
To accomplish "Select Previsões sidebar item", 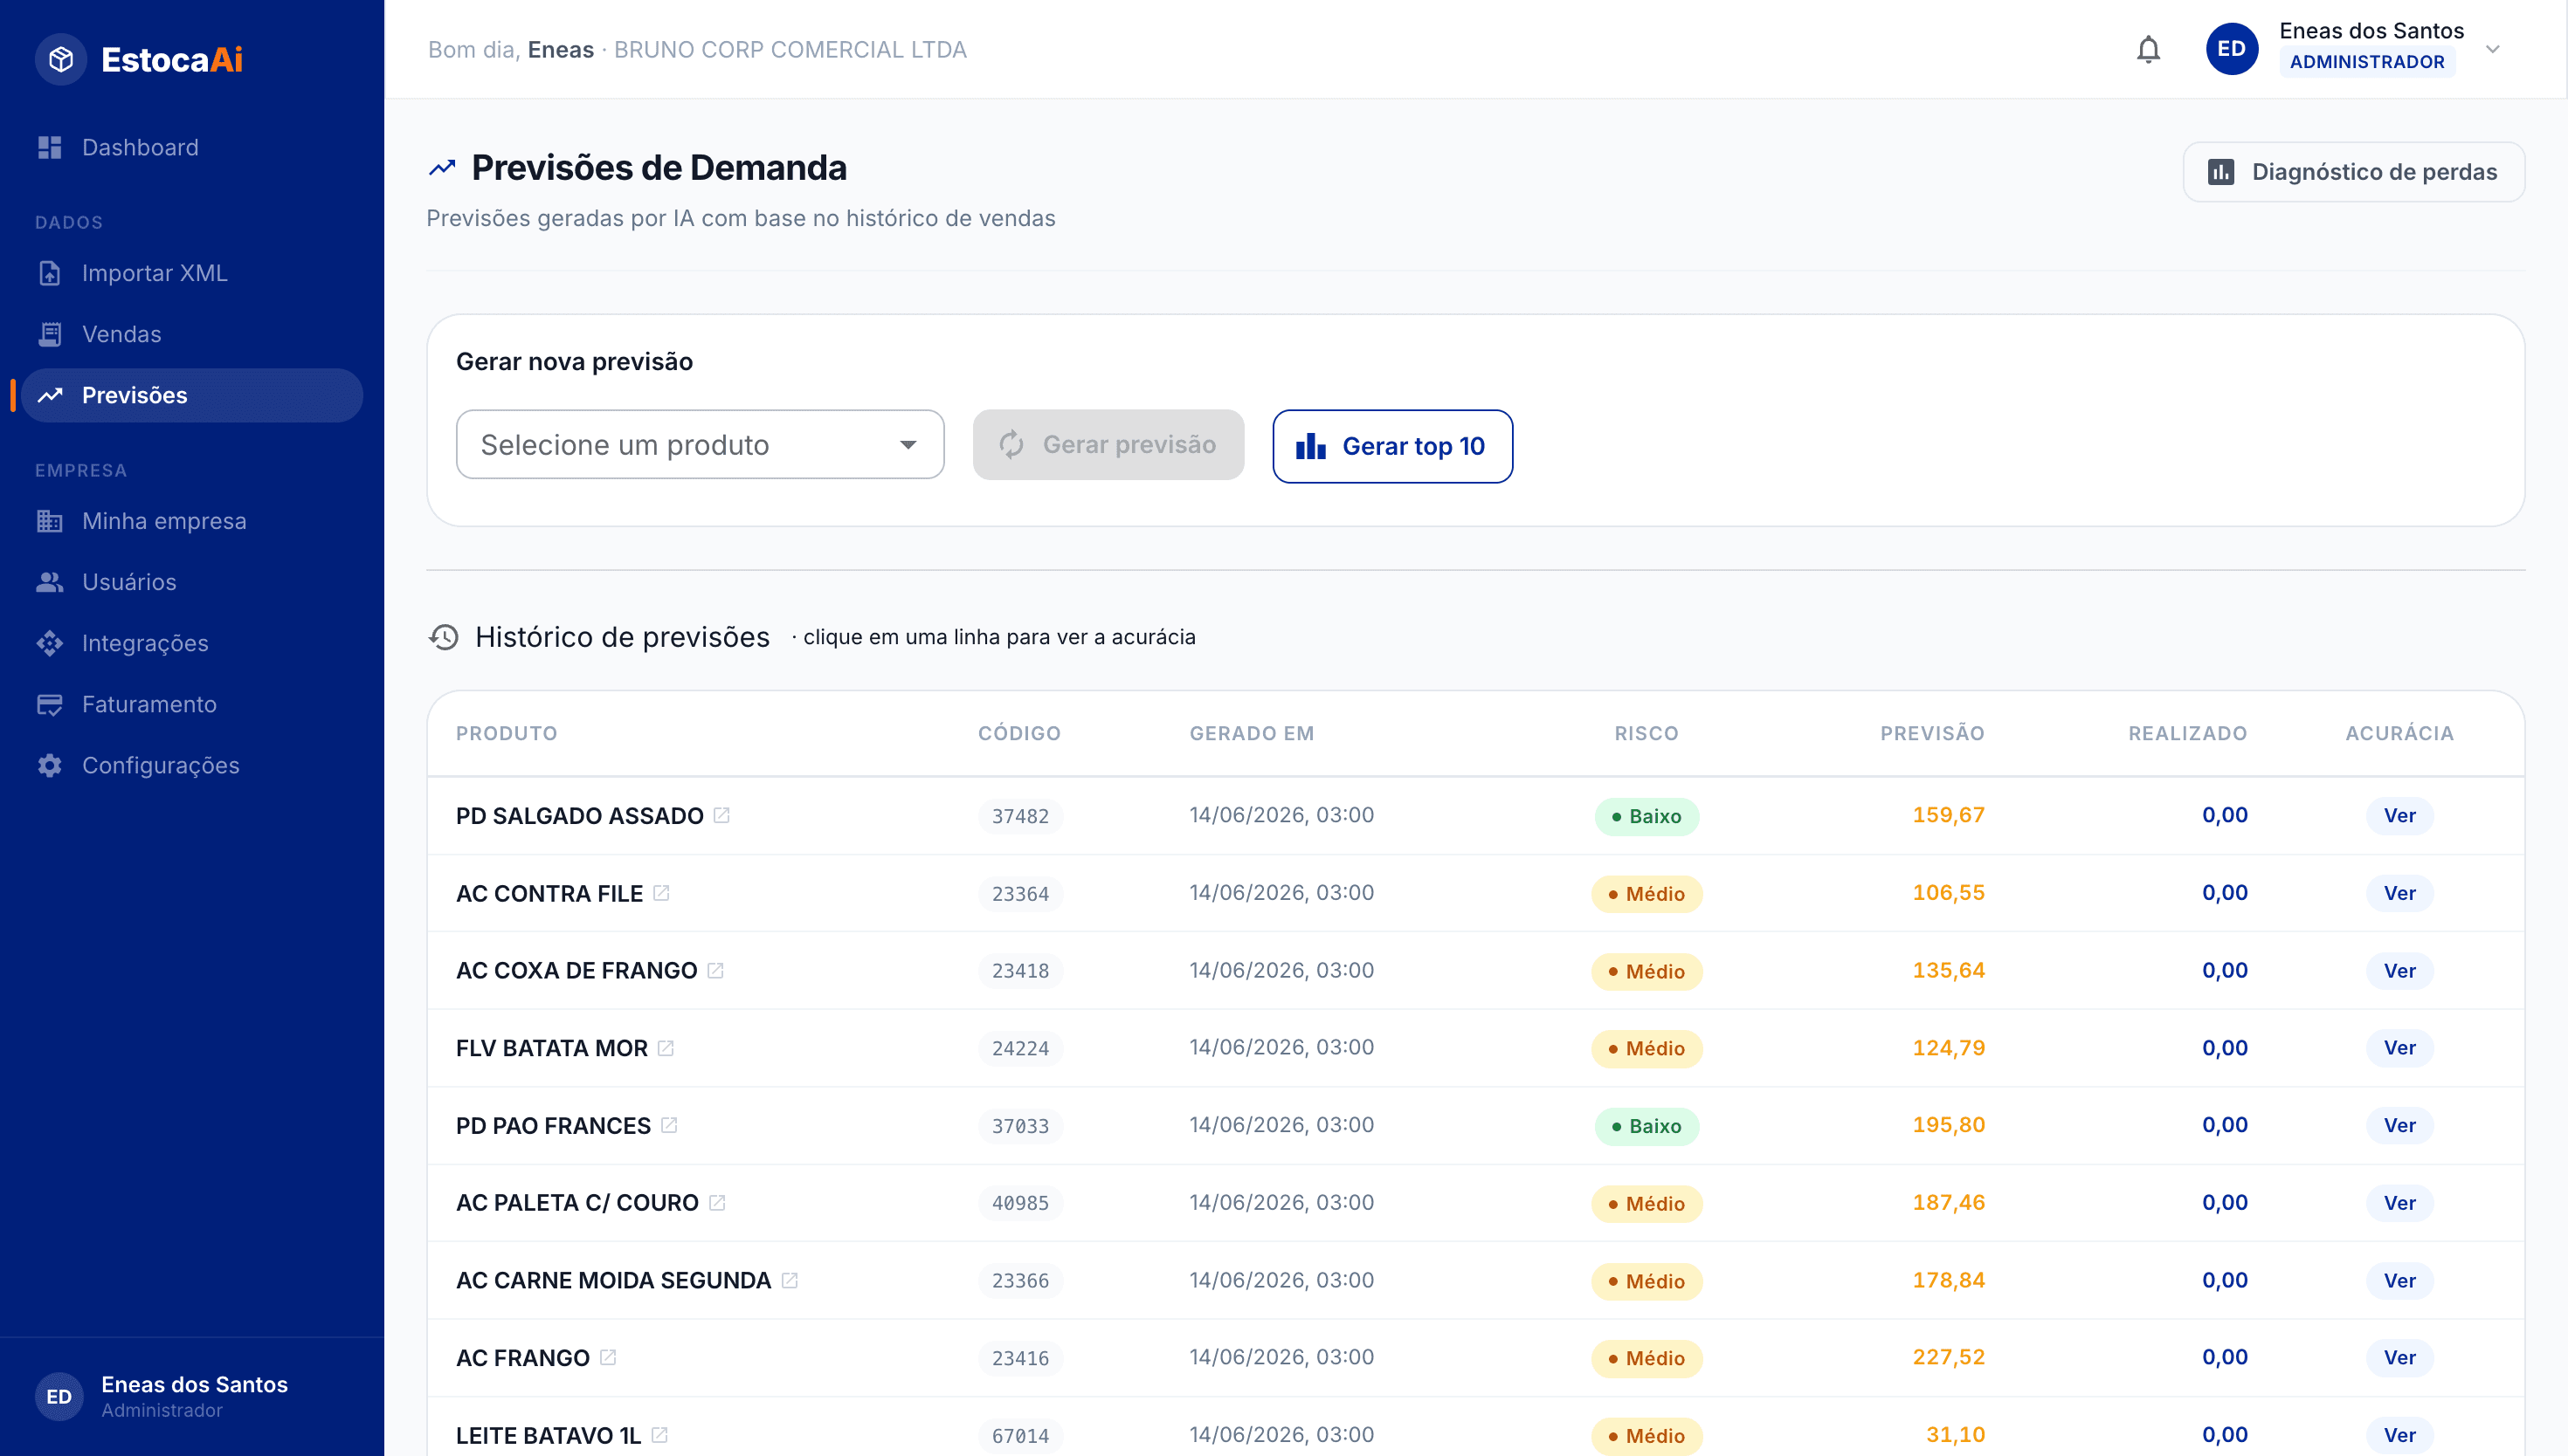I will click(192, 395).
